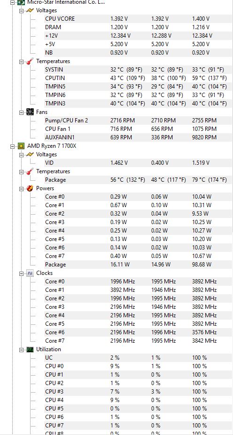
Task: Select the Pump/CPU Fan 2 row
Action: [x=138, y=121]
